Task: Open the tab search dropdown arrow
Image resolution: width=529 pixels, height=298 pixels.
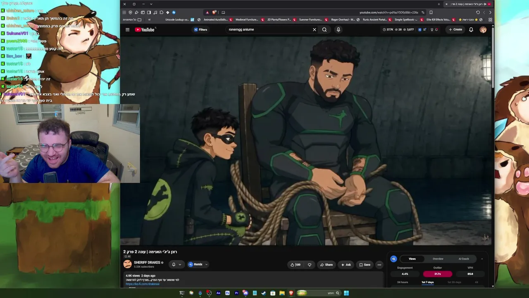Action: click(151, 4)
